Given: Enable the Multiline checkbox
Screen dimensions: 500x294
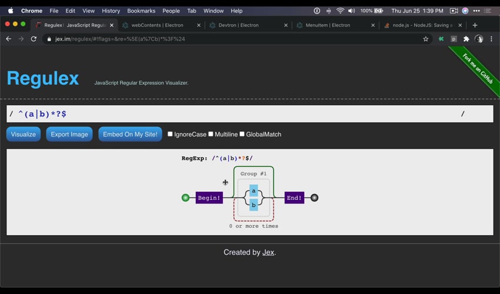Looking at the screenshot, I should 211,134.
